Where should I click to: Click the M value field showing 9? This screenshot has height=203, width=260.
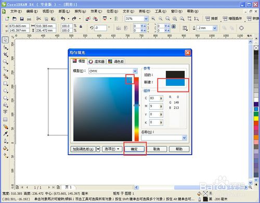coord(154,106)
